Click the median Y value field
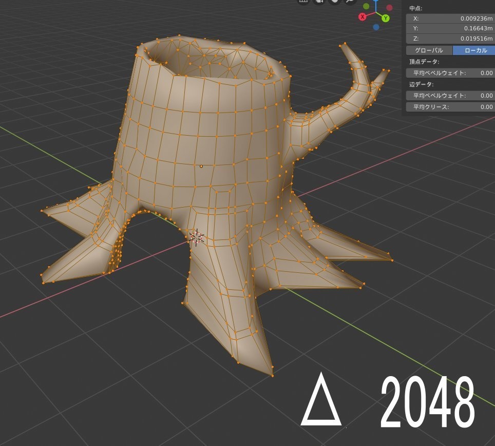 point(450,28)
